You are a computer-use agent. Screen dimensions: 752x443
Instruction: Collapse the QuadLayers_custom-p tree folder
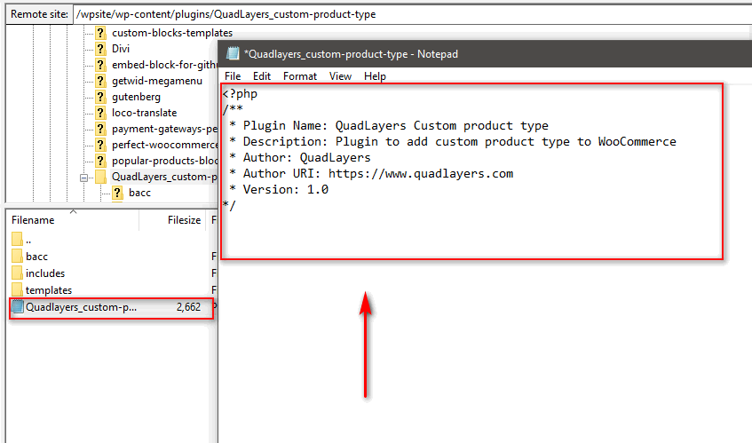click(x=84, y=178)
